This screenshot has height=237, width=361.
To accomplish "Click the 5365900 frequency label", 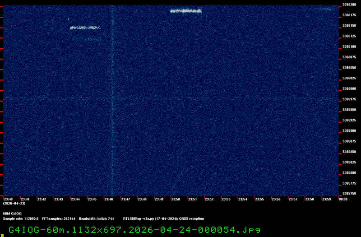I will click(349, 131).
